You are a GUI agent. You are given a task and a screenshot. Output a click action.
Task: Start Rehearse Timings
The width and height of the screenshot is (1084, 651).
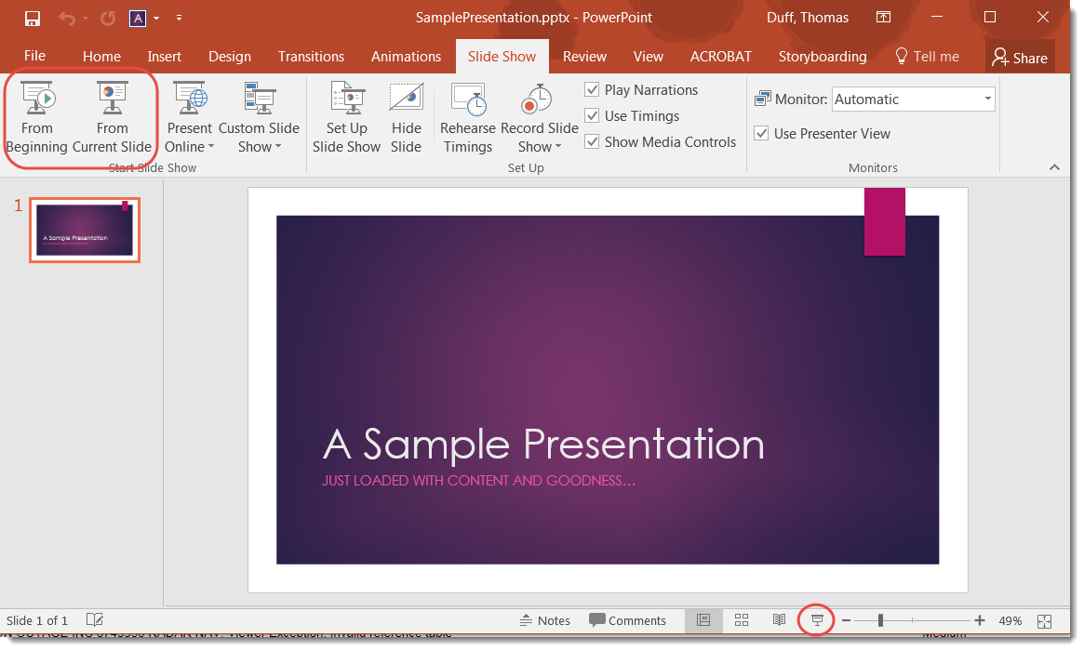click(x=468, y=117)
